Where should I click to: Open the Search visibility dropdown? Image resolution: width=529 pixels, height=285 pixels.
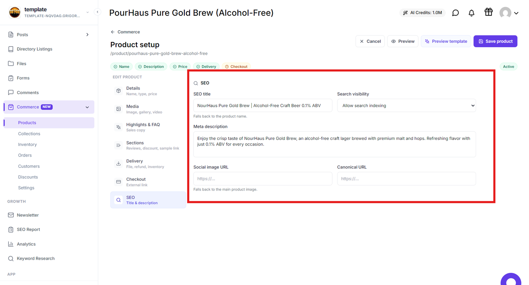[407, 105]
